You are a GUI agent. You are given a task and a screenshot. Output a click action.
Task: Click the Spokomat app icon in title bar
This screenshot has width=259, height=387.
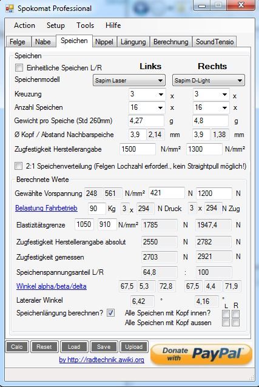tap(10, 8)
